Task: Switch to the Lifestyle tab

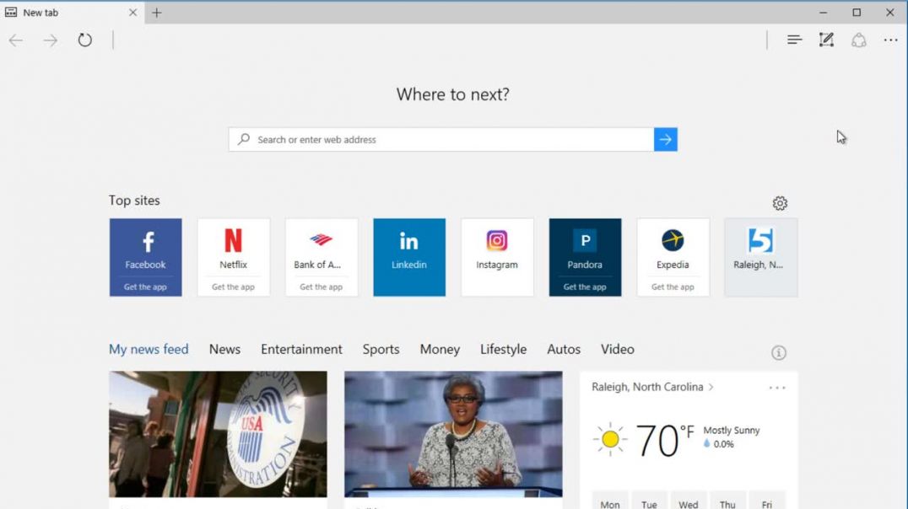Action: [503, 350]
